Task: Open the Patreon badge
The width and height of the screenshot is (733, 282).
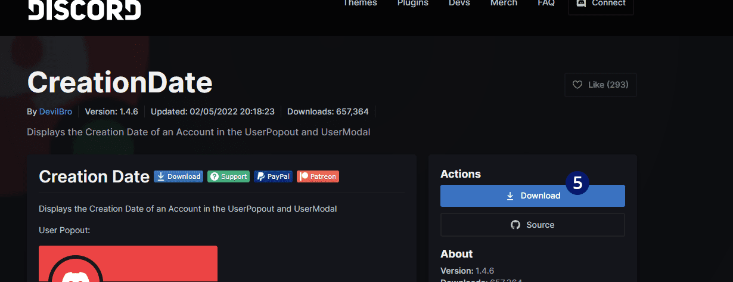Action: (318, 176)
